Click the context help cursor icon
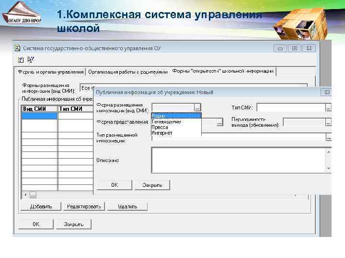 pyautogui.click(x=31, y=59)
